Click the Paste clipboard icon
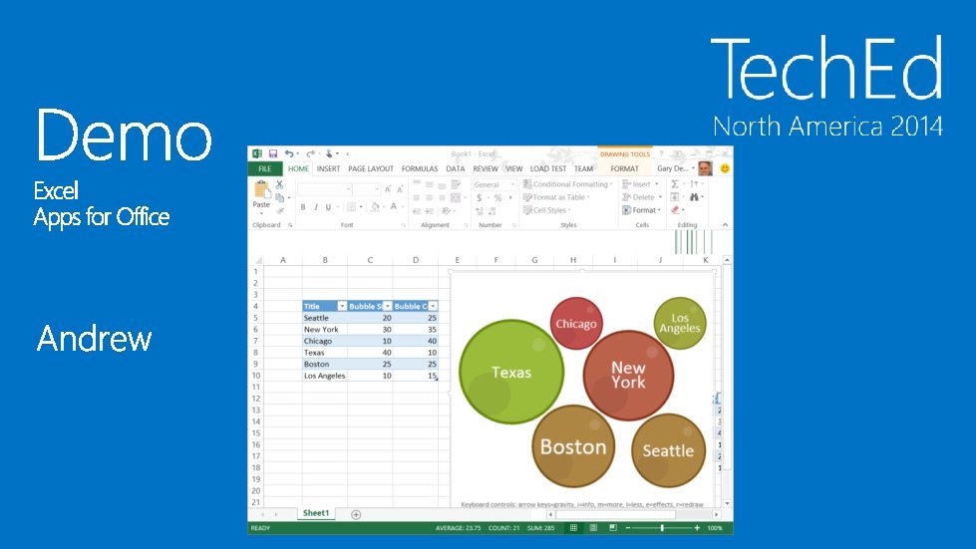The height and width of the screenshot is (549, 976). tap(261, 189)
